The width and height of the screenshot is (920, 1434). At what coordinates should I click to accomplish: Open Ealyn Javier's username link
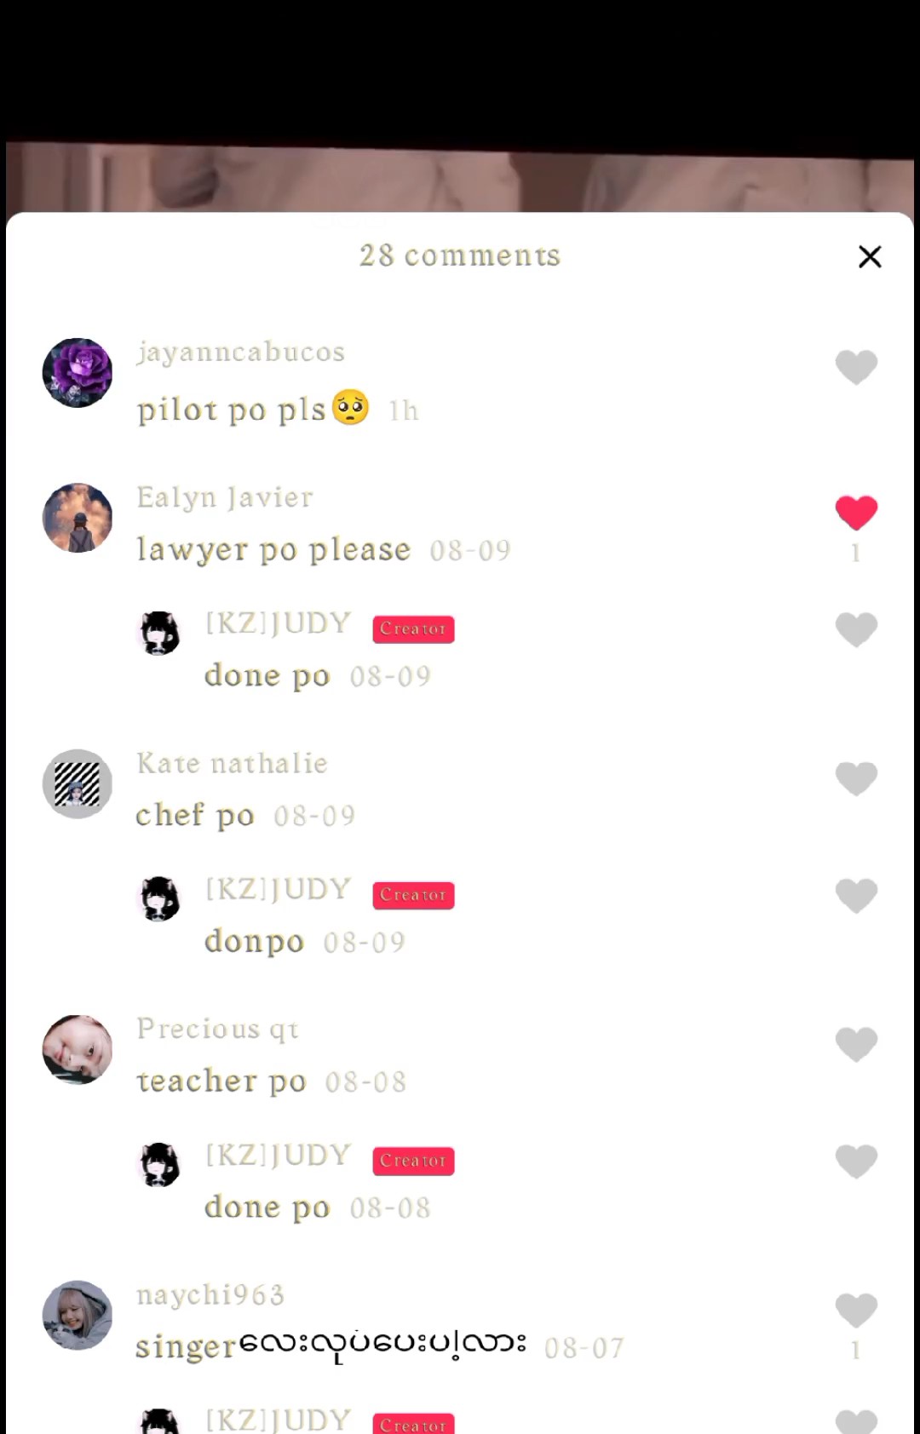coord(225,497)
